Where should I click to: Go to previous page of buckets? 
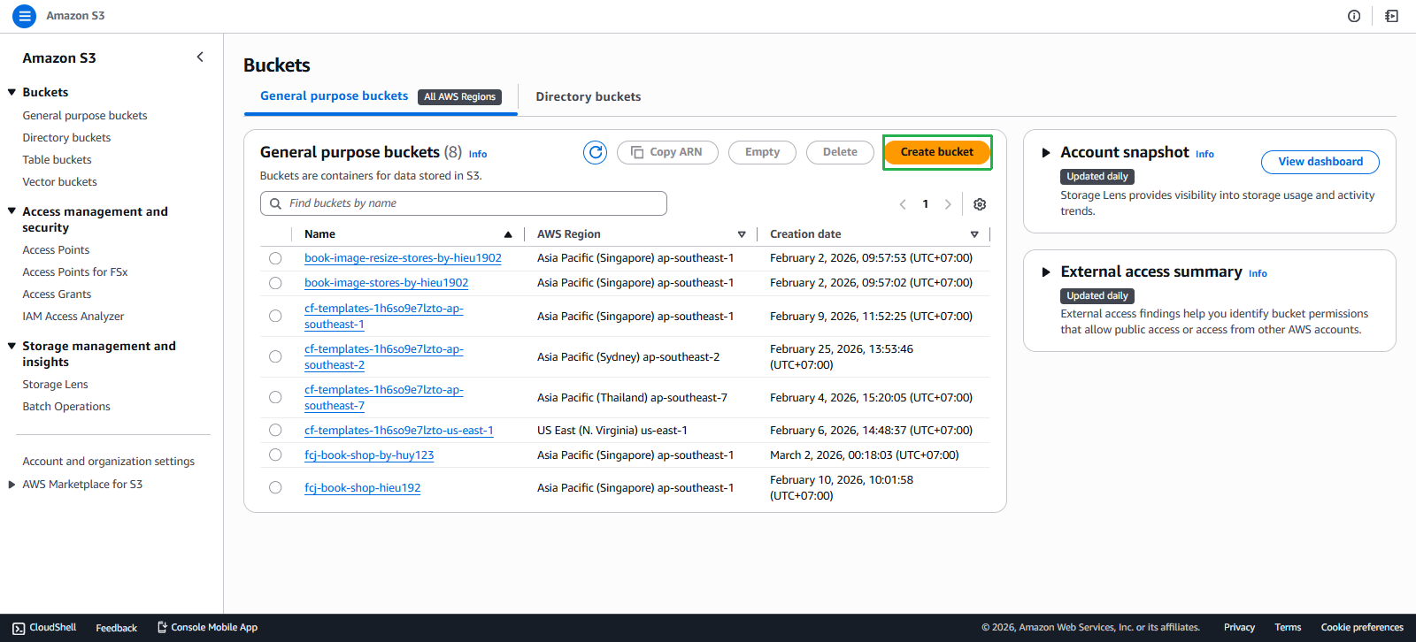(x=903, y=204)
